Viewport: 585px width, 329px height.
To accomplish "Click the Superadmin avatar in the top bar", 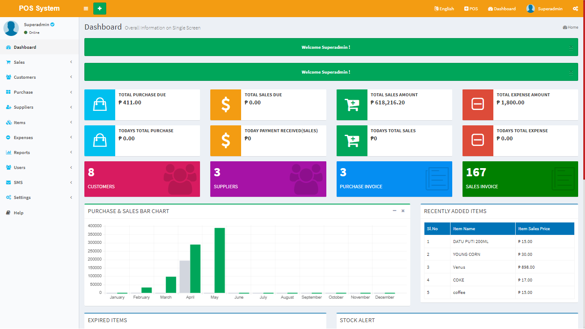I will (531, 9).
